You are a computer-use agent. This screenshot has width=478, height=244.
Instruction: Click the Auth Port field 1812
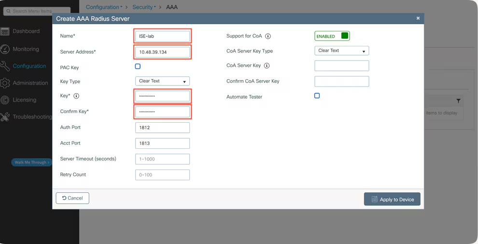[x=163, y=128]
